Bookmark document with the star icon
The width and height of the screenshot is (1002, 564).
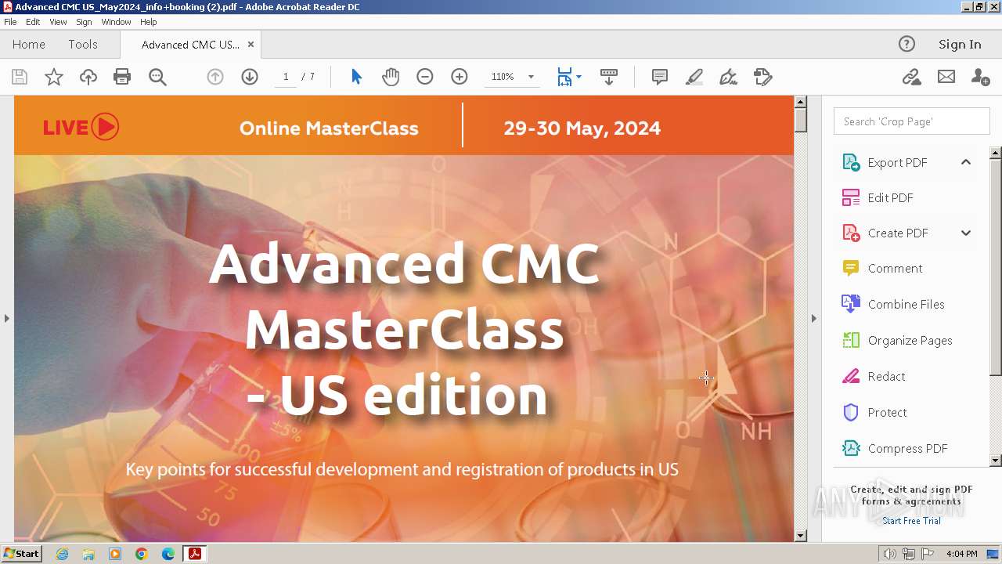coord(54,77)
